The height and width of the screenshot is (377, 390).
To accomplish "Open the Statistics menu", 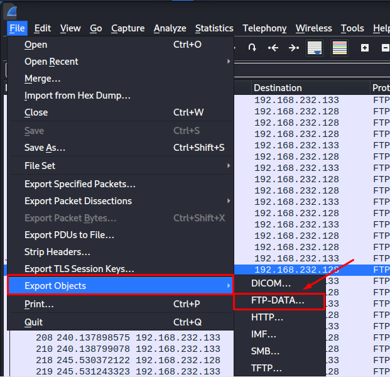I will 214,28.
